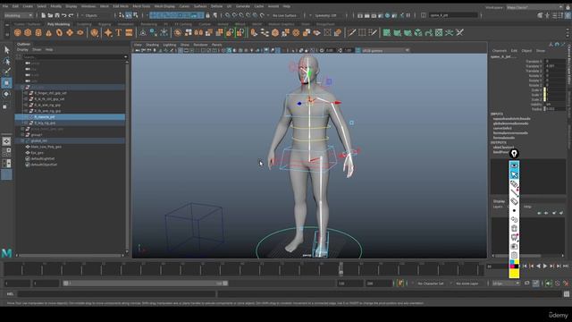Open the Outliner Show menu
Screen dimensions: 572x322
pyautogui.click(x=37, y=49)
